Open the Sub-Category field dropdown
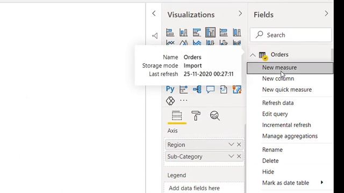 (x=231, y=156)
